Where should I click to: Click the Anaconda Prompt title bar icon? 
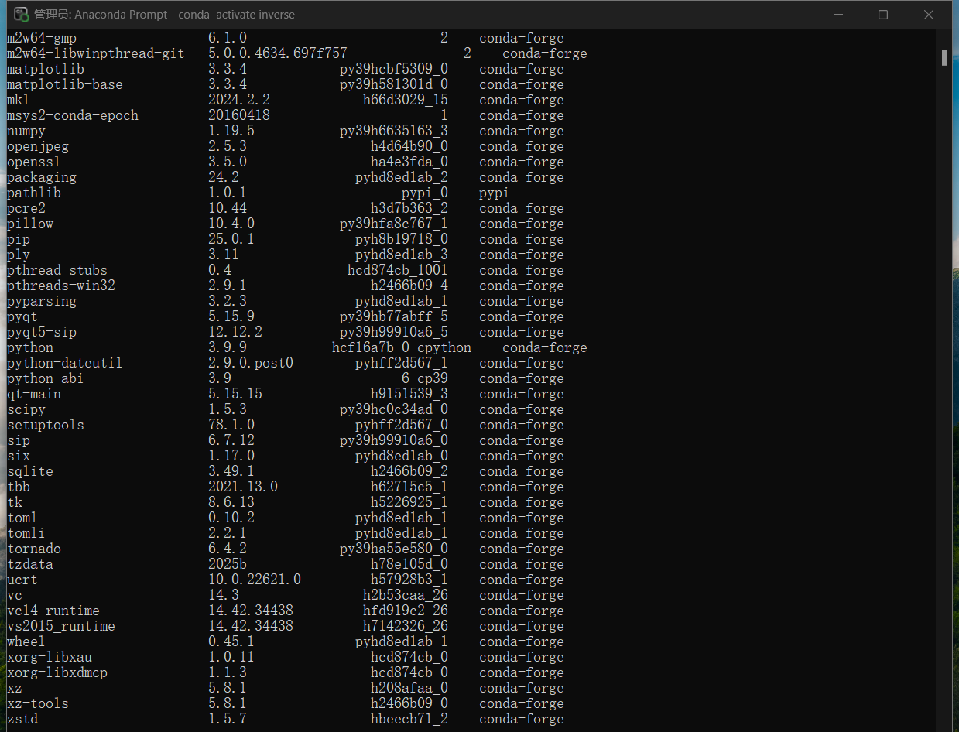point(21,15)
